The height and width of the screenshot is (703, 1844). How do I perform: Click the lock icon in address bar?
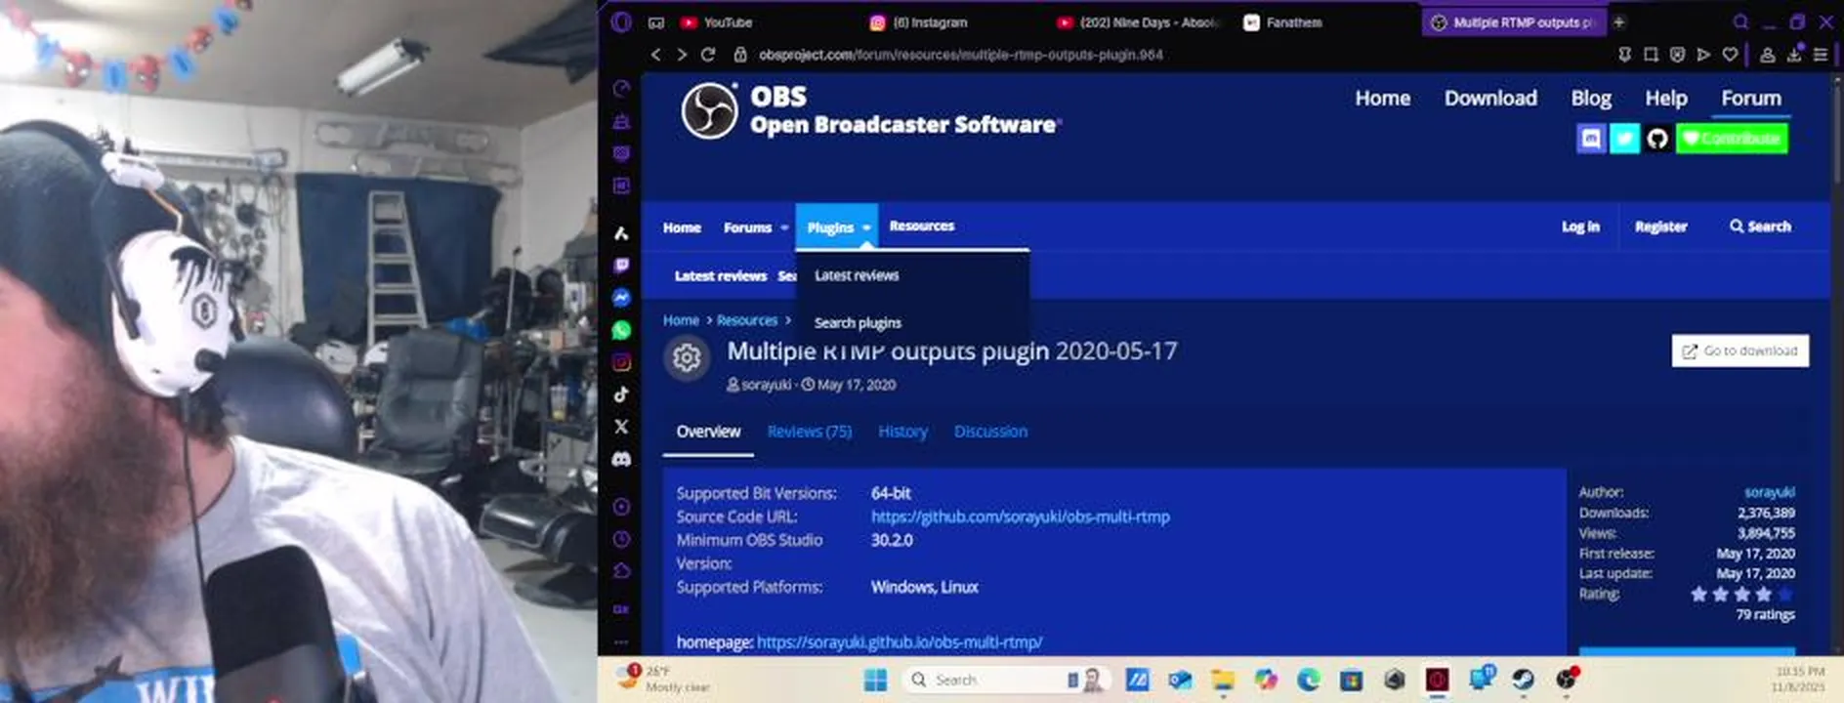[740, 55]
